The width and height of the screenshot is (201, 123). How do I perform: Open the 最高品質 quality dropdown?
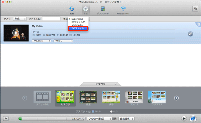tap(126, 119)
